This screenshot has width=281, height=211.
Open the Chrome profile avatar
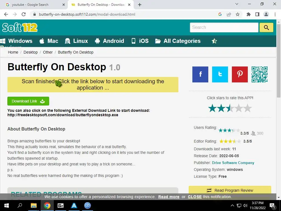coord(266,14)
